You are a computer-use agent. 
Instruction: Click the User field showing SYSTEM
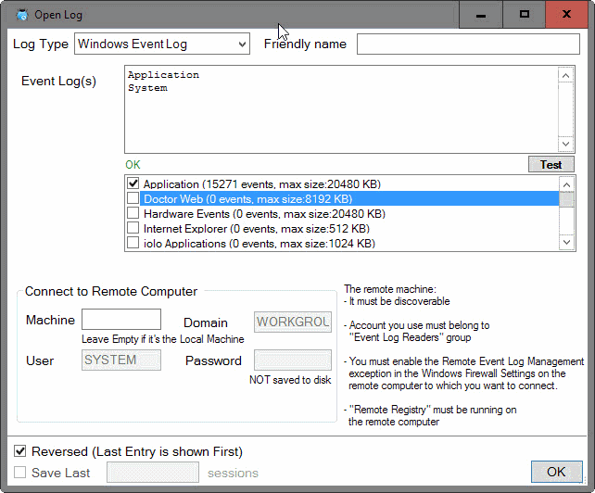pos(121,360)
